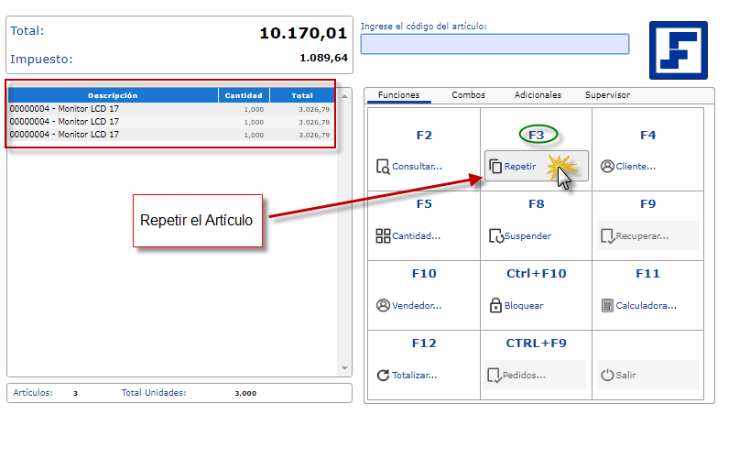Click the blue company logo
750x469 pixels.
679,50
